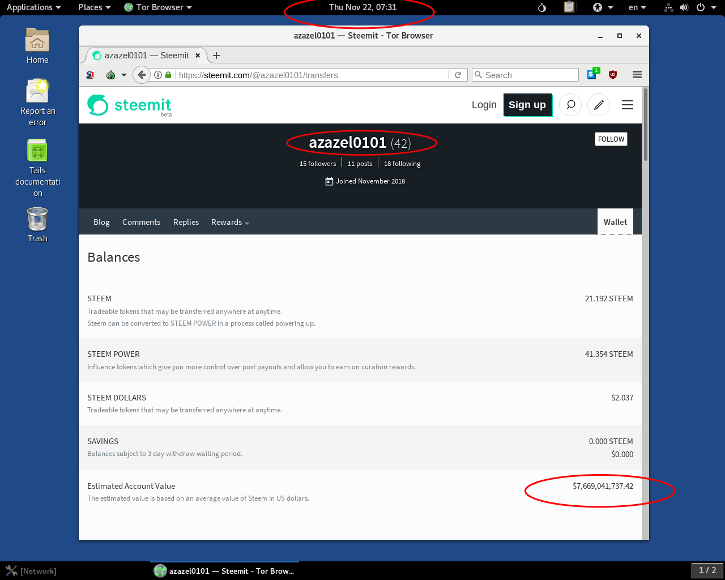Click the 21.192 STEEM balance
Screen dimensions: 725x580
[609, 298]
